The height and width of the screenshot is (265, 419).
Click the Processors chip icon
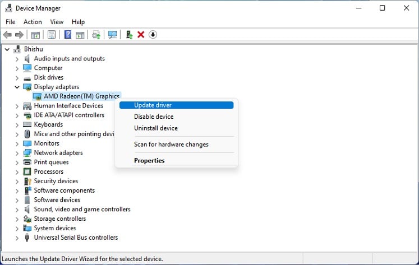(27, 171)
